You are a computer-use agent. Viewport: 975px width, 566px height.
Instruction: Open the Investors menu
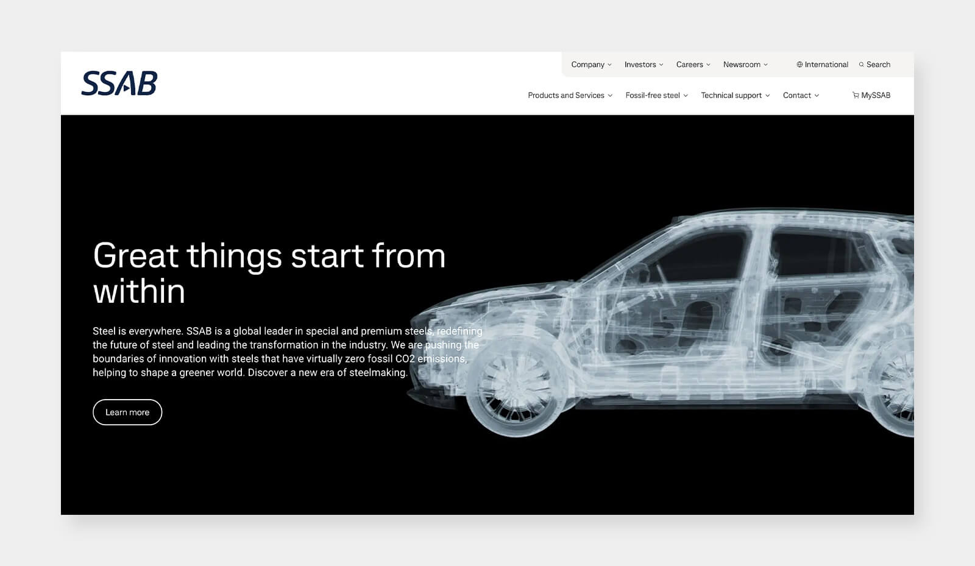click(640, 65)
